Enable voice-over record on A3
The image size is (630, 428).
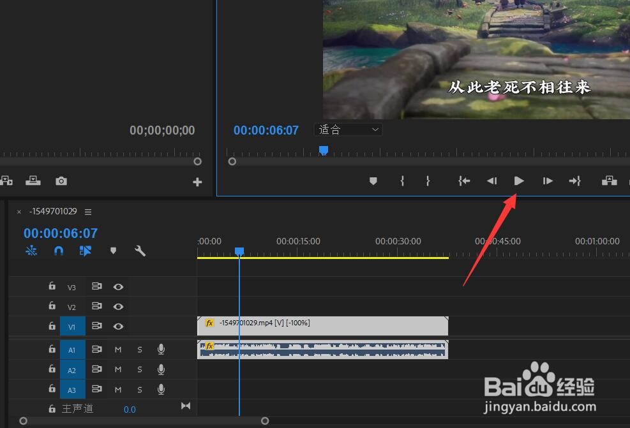coord(161,389)
